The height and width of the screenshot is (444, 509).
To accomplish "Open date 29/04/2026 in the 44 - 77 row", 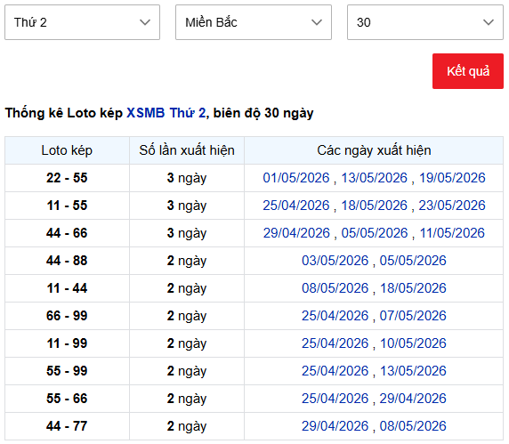I will click(335, 426).
